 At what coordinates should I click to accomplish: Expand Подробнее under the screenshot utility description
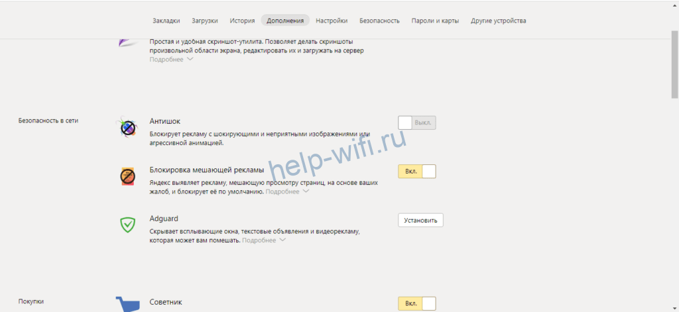tap(171, 60)
